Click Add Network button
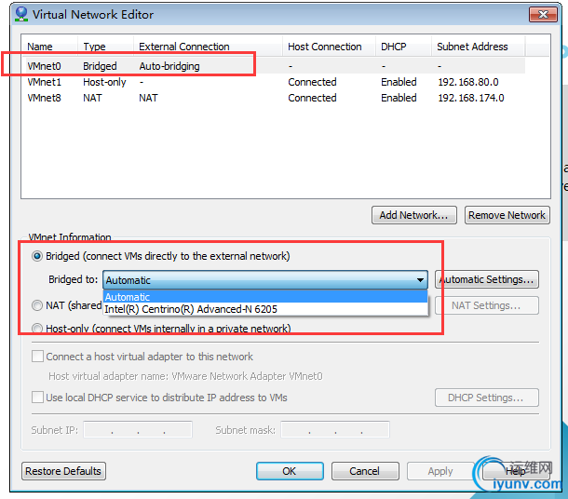Image resolution: width=568 pixels, height=499 pixels. click(x=414, y=215)
